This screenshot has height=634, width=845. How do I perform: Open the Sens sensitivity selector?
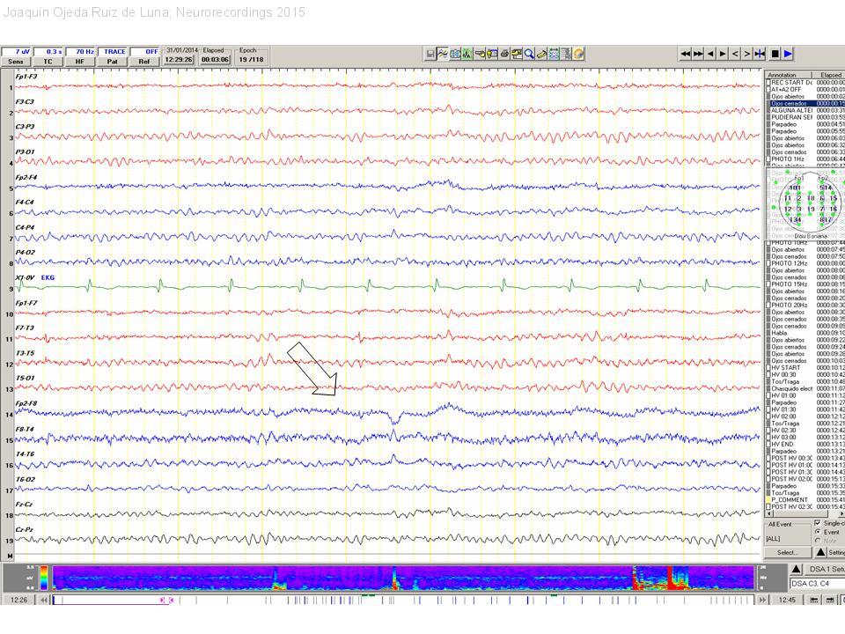coord(16,62)
